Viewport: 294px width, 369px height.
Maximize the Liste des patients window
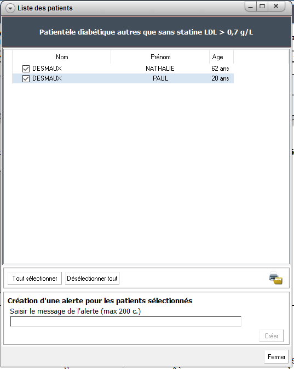262,7
